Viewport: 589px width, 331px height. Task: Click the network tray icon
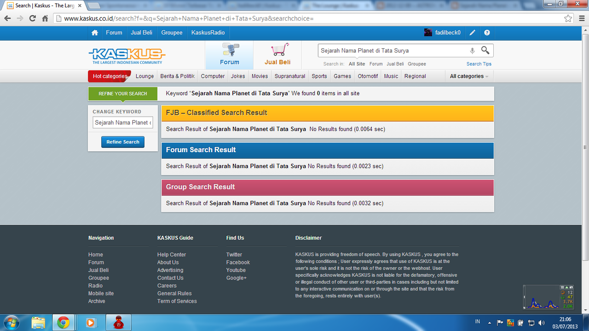531,323
